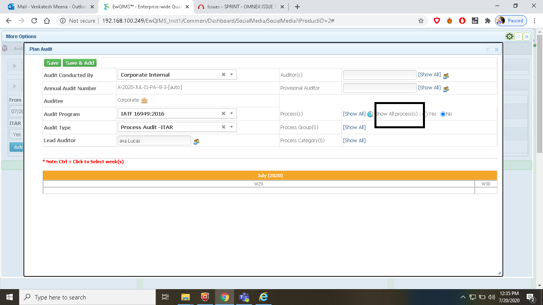Clear the Corporate Internal selection
The image size is (543, 305).
223,75
